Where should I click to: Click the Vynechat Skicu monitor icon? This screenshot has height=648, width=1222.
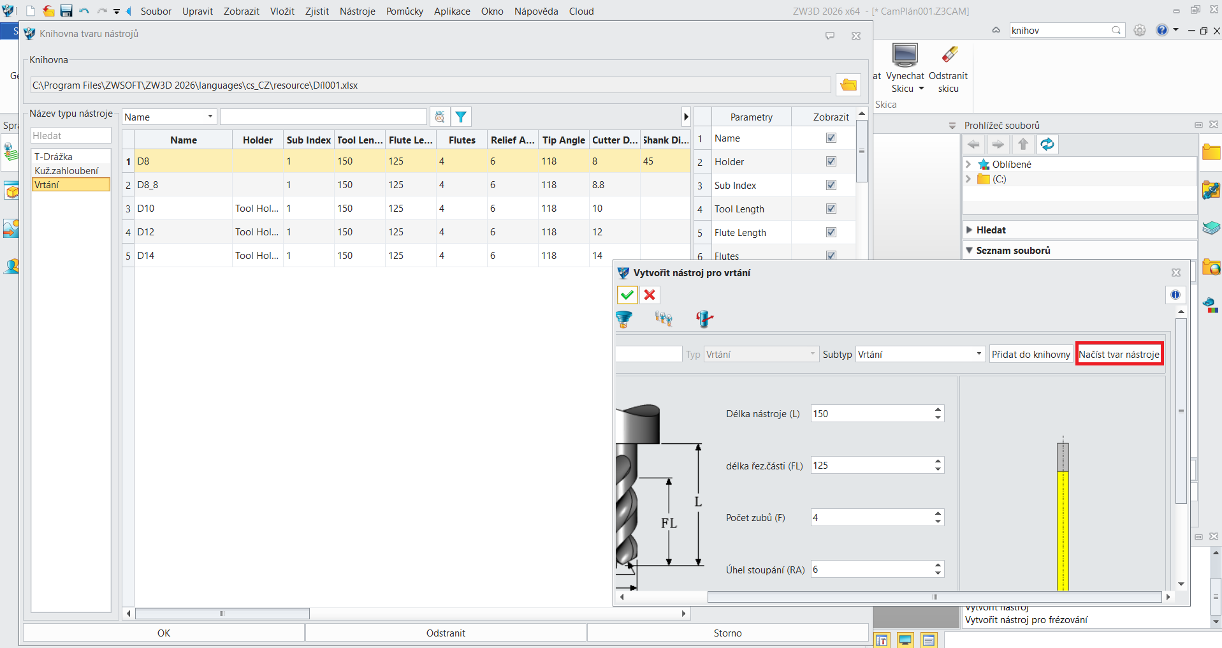(905, 55)
